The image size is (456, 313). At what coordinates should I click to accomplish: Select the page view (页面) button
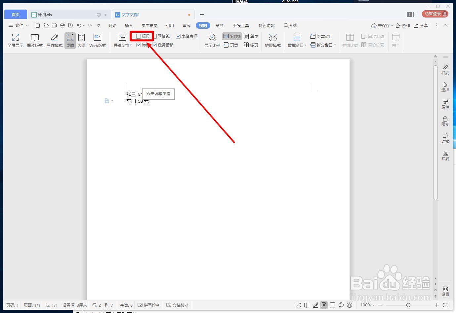coord(70,41)
